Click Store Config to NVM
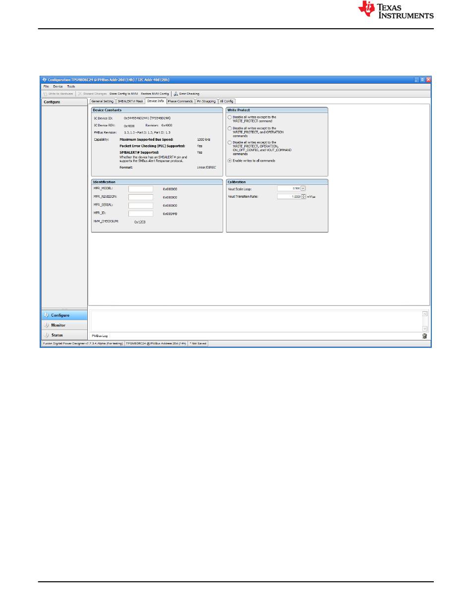Viewport: 471px width, 613px height. [x=123, y=93]
